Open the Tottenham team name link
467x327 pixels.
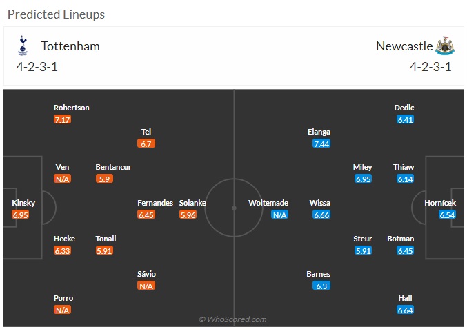(70, 46)
